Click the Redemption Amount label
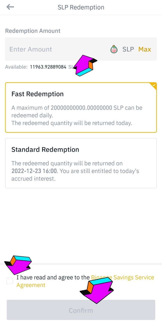This screenshot has height=325, width=162. pyautogui.click(x=33, y=31)
